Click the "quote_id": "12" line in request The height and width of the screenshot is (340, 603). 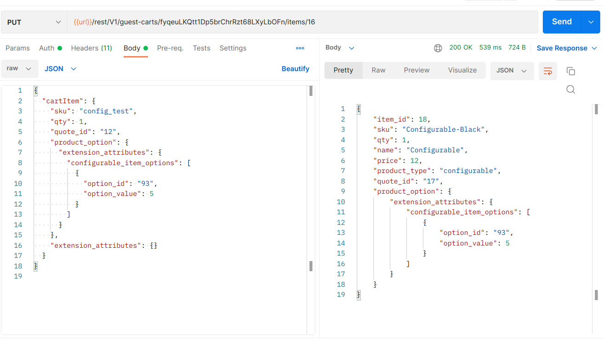click(85, 132)
